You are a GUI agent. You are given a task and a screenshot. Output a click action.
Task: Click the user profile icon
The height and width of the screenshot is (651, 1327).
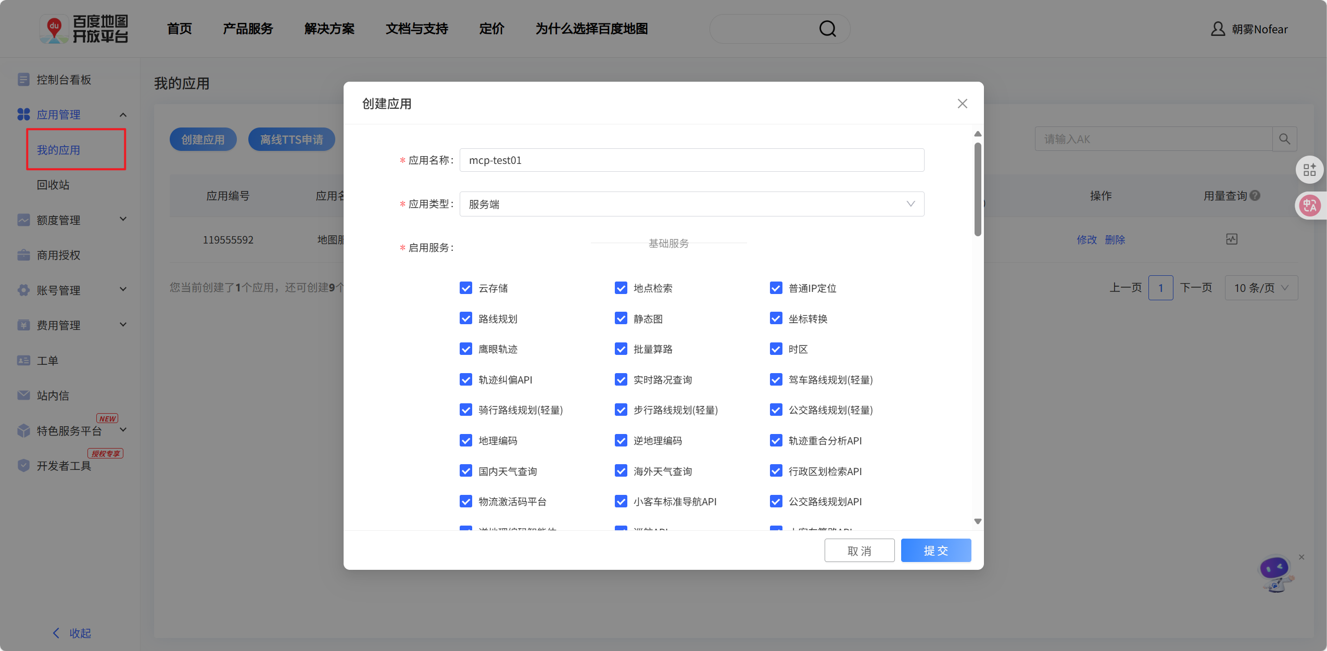[1217, 29]
